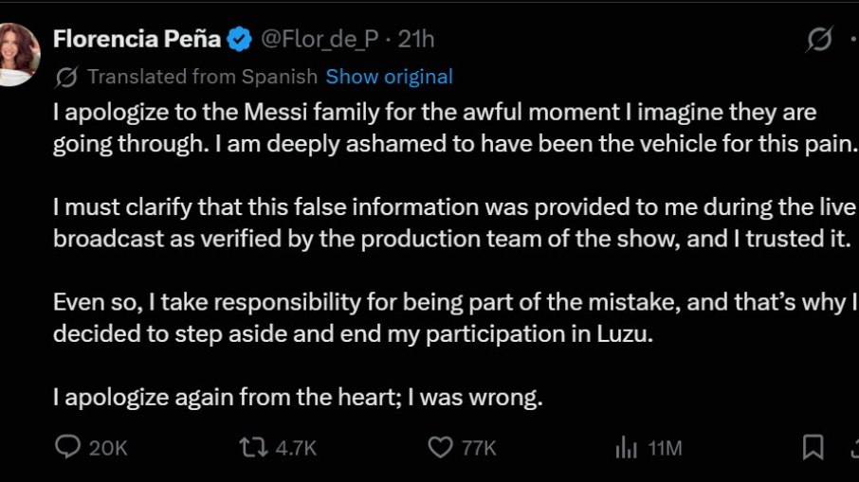Click the 20K replies count
Viewport: 859px width, 482px height.
[x=108, y=448]
